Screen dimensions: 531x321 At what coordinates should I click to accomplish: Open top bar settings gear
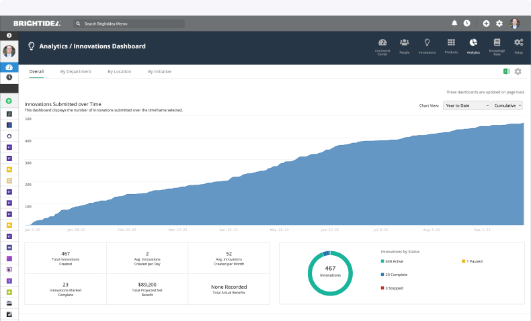[499, 24]
